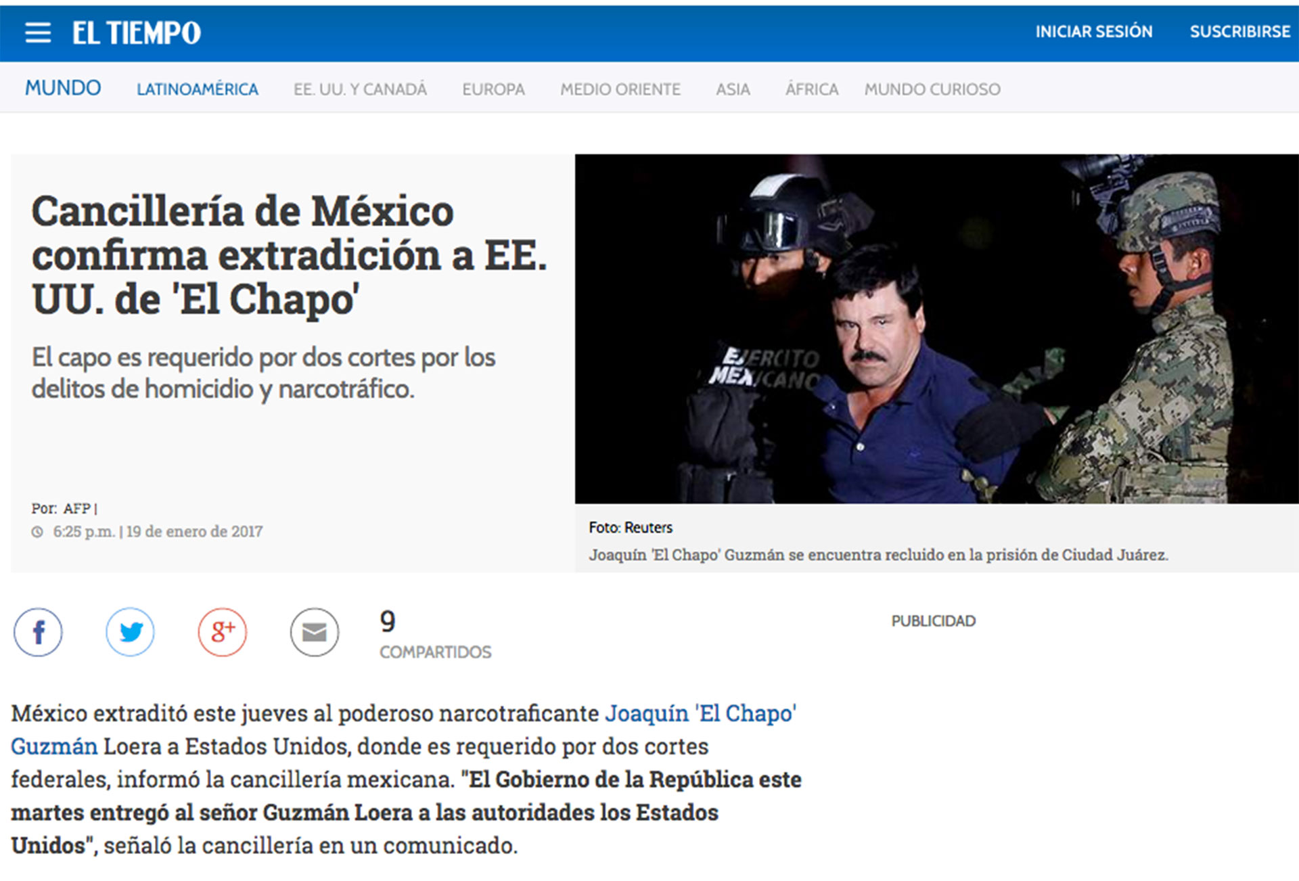Viewport: 1299px width, 881px height.
Task: Share article on Google Plus
Action: [222, 632]
